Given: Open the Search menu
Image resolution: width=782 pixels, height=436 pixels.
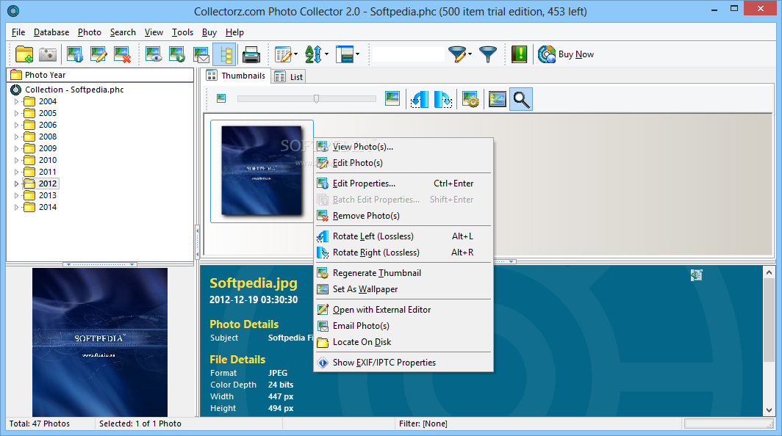Looking at the screenshot, I should tap(123, 32).
